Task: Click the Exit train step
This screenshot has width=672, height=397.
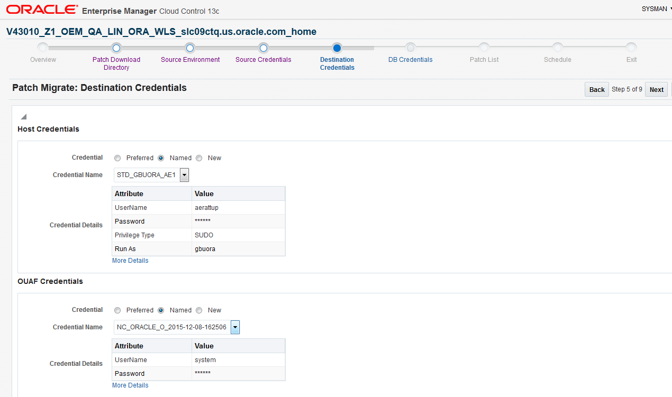Action: click(632, 60)
